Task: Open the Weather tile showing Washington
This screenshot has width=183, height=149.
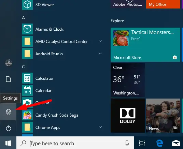Action: click(128, 80)
